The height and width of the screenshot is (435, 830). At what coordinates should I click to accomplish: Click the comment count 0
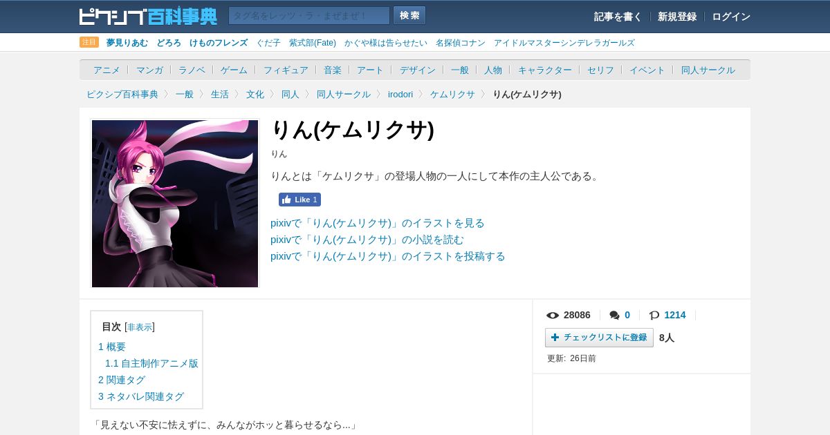pyautogui.click(x=627, y=315)
